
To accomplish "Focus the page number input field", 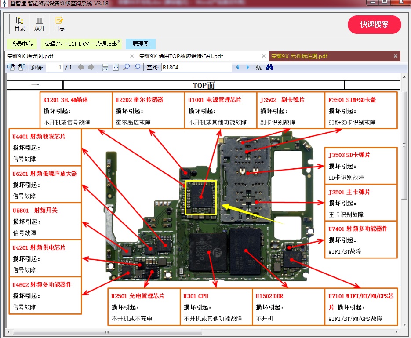I will click(54, 68).
